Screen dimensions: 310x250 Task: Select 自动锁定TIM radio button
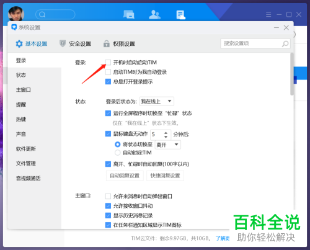coord(117,153)
